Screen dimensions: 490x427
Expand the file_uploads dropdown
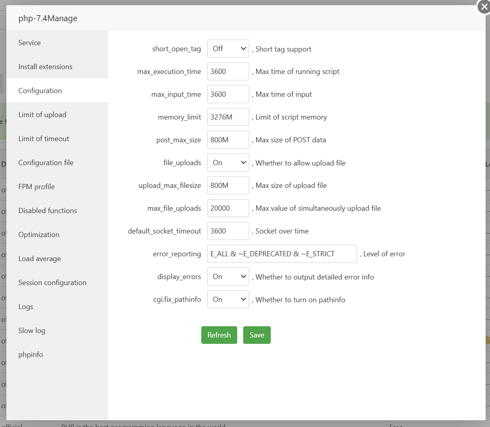(x=228, y=163)
